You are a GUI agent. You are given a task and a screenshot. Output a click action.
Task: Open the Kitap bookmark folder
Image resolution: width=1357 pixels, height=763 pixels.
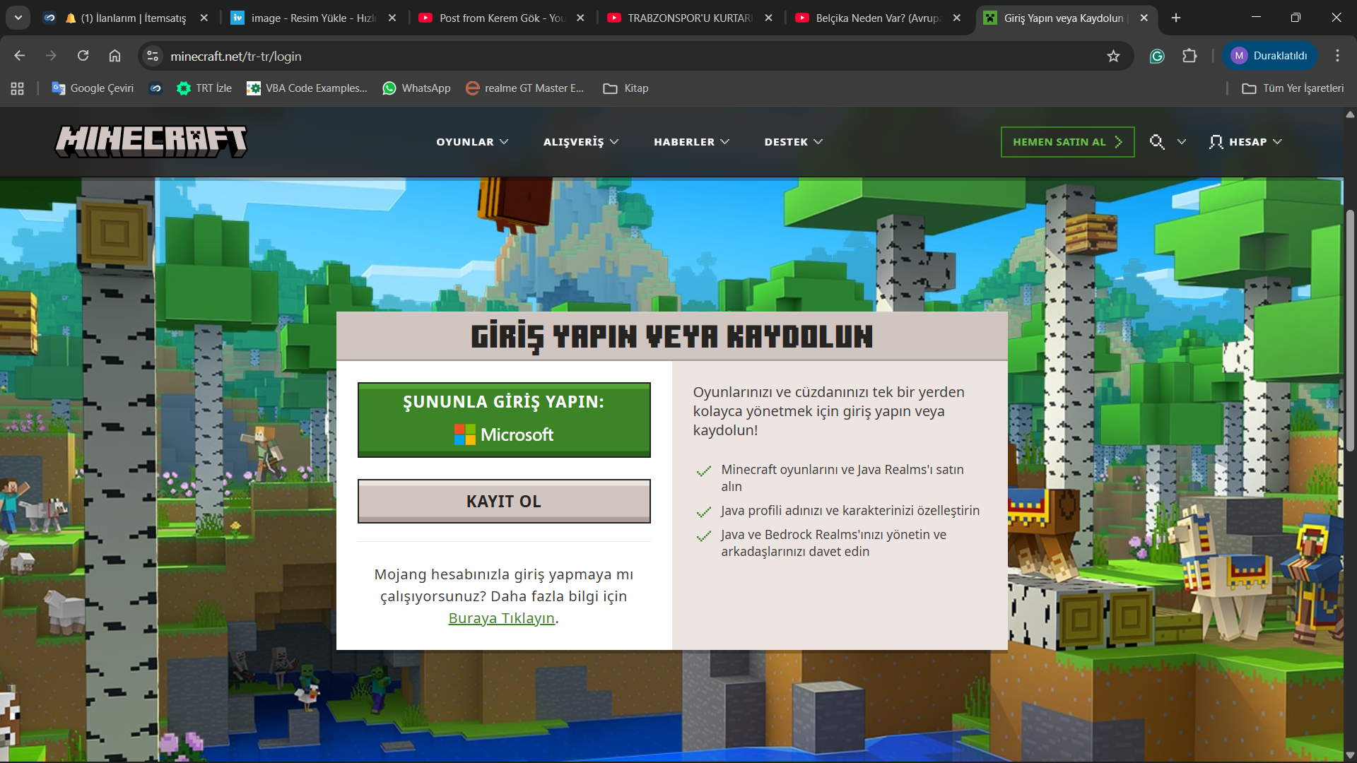[x=625, y=88]
